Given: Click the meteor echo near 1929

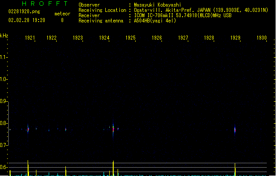Looking at the screenshot, I should coord(235,130).
